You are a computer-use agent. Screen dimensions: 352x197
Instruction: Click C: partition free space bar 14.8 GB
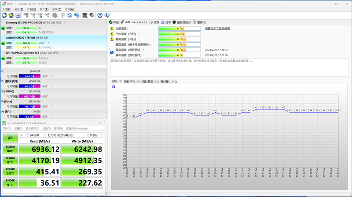[29, 76]
